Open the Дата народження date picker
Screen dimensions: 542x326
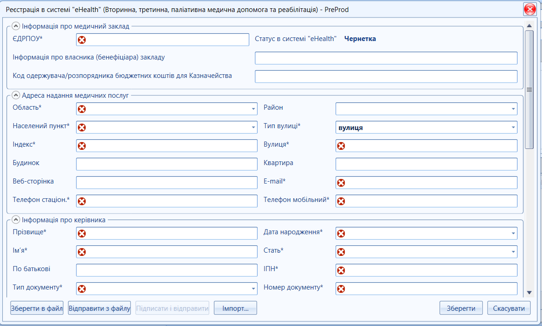(513, 233)
